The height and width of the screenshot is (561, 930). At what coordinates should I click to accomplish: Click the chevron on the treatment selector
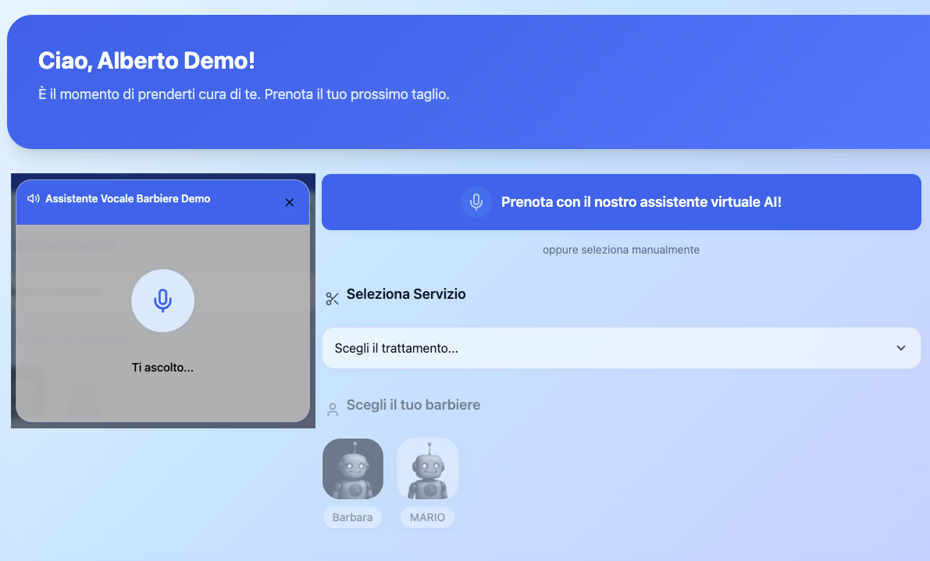pyautogui.click(x=900, y=348)
